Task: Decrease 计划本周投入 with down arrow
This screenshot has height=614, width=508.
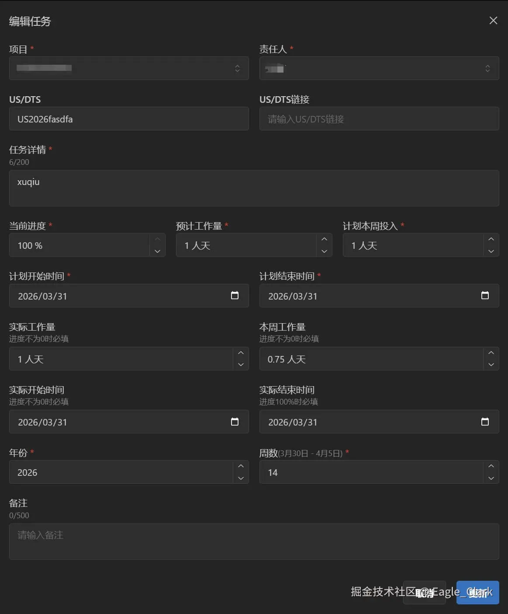Action: pyautogui.click(x=491, y=251)
